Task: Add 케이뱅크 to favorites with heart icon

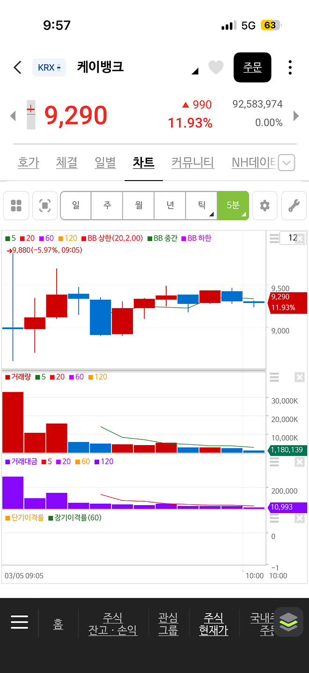Action: [216, 68]
